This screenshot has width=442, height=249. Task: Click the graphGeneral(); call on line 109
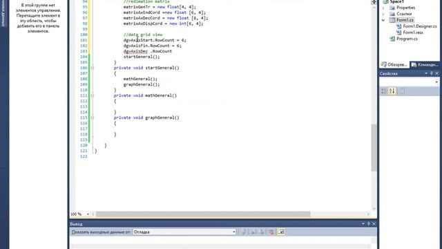[x=142, y=84]
